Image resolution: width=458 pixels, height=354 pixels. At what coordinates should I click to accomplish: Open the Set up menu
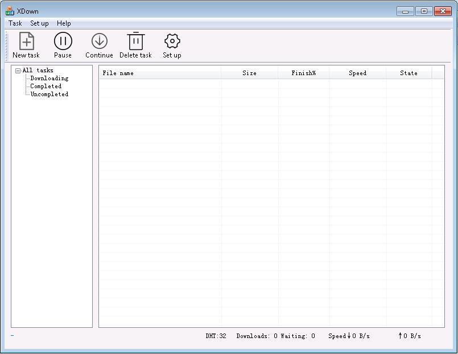coord(39,23)
